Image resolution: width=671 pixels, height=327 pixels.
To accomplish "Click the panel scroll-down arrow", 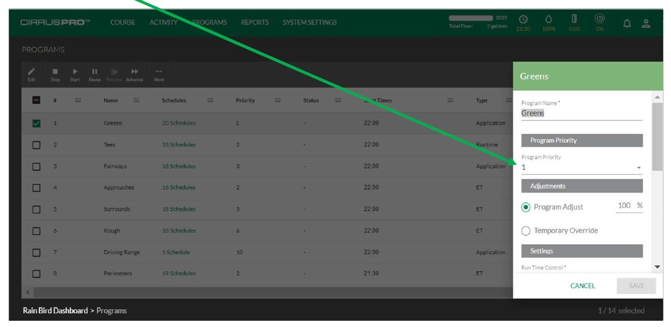I will click(658, 267).
